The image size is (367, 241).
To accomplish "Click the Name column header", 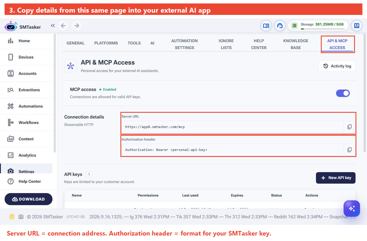I will point(77,195).
